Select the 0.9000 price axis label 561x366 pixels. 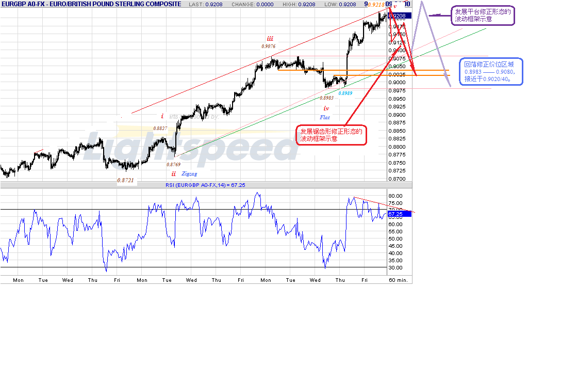(397, 83)
